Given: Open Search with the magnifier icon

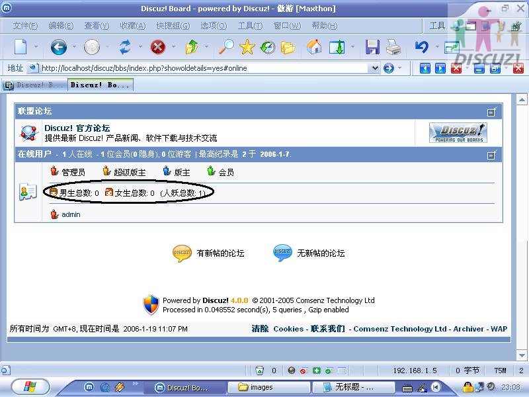Looking at the screenshot, I should 226,47.
